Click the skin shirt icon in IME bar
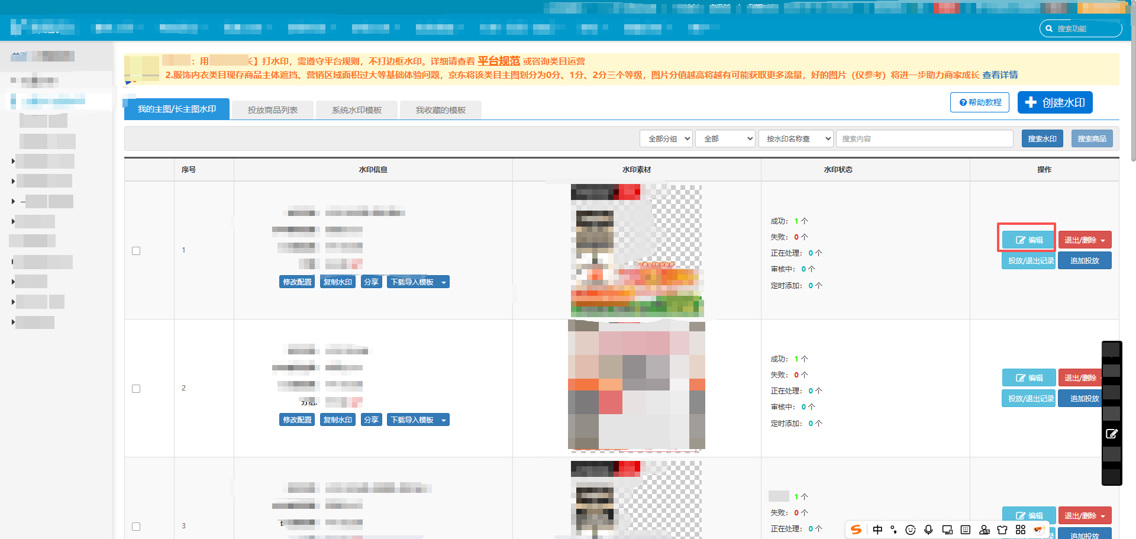1136x539 pixels. pos(1002,530)
